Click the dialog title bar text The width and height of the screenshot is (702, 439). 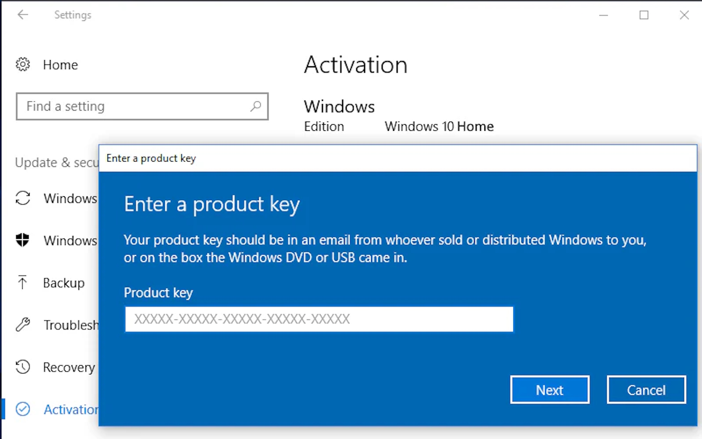click(151, 158)
